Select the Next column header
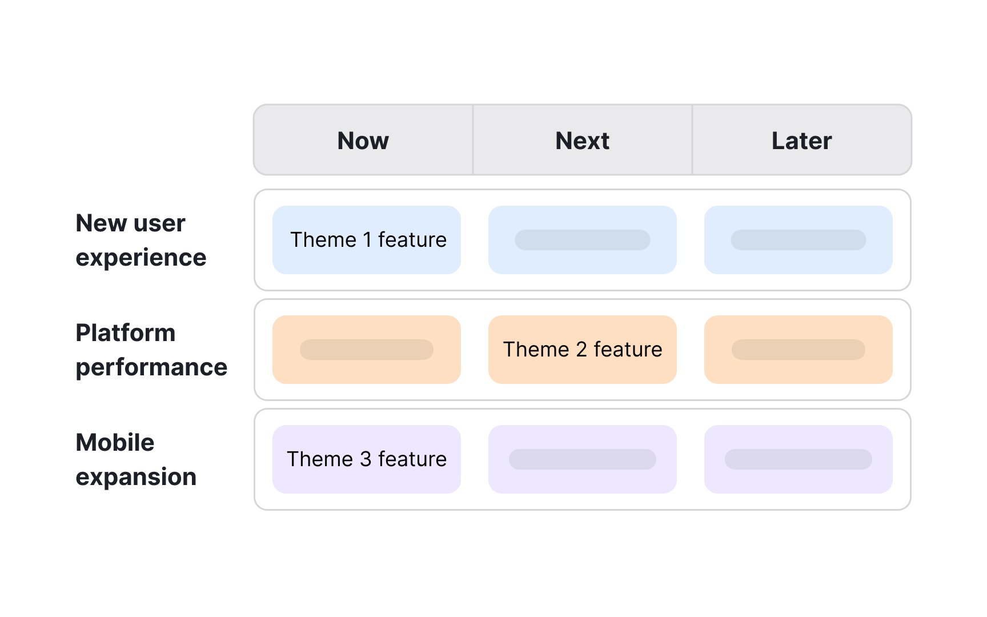This screenshot has width=987, height=617. click(x=582, y=141)
